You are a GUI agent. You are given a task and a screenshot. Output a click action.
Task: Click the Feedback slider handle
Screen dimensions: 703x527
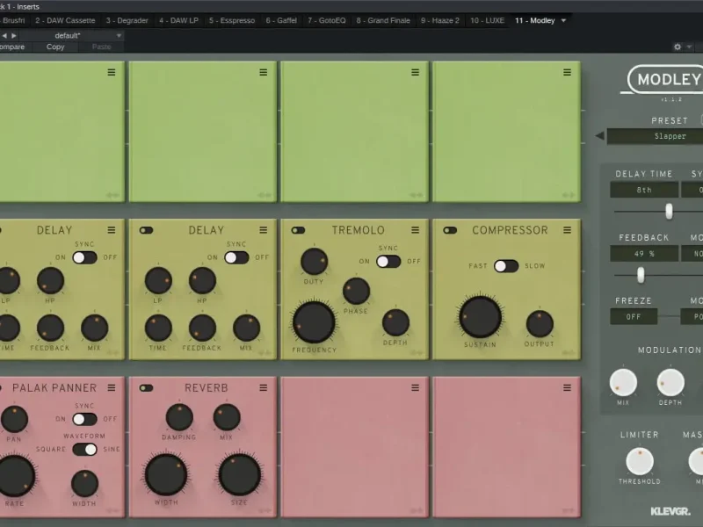pyautogui.click(x=641, y=275)
